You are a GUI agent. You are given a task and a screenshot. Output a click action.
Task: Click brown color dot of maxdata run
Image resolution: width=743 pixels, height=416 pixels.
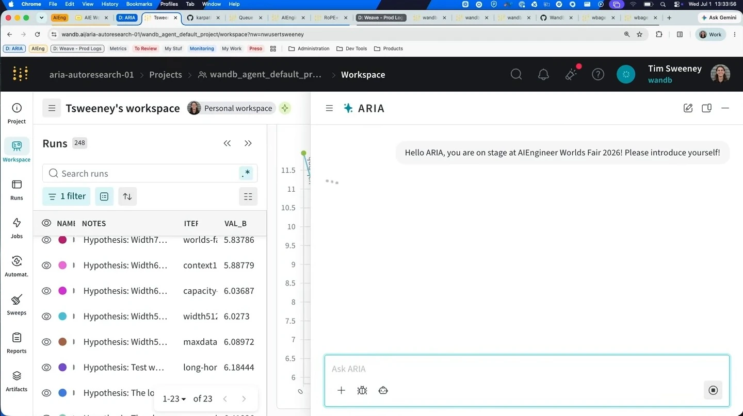click(62, 342)
